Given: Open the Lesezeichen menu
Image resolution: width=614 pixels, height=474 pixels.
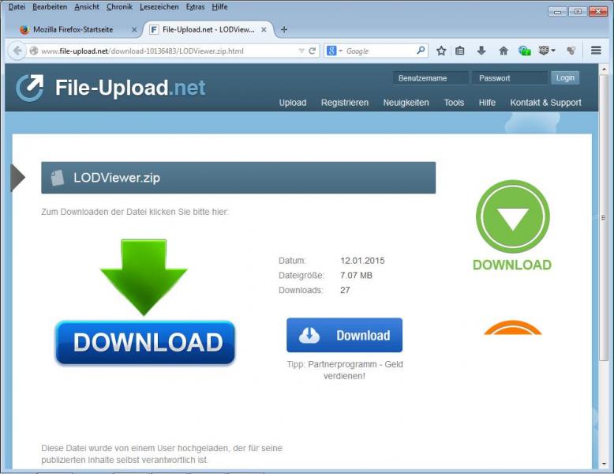Looking at the screenshot, I should click(x=159, y=6).
